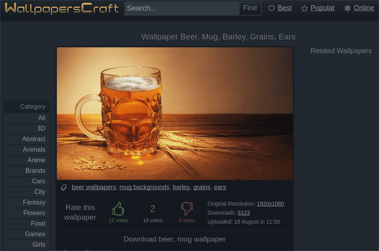Click the 8123 downloads link
379x251 pixels.
(244, 213)
